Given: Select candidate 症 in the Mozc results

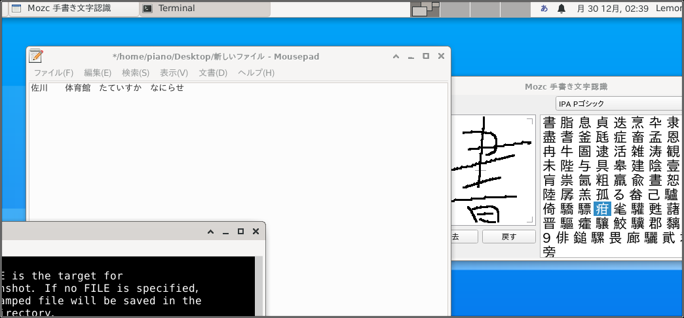Looking at the screenshot, I should (x=620, y=137).
